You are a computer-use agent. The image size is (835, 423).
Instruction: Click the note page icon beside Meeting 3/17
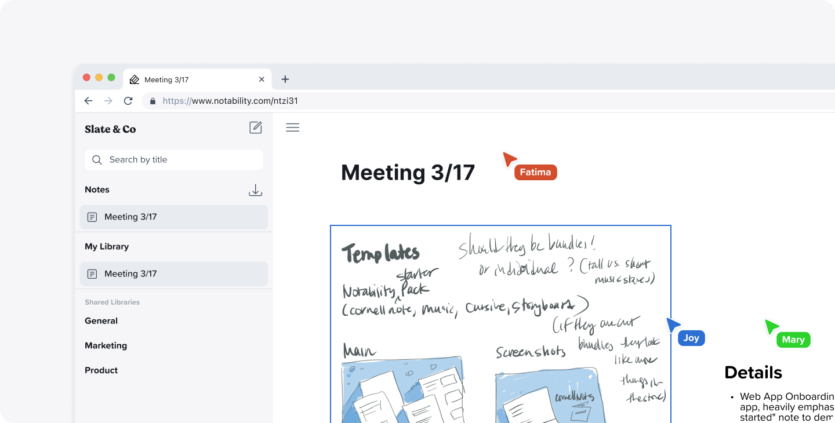pyautogui.click(x=92, y=216)
